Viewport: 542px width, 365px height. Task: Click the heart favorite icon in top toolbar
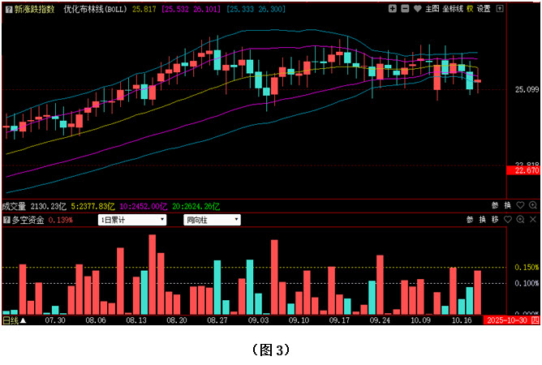[x=417, y=9]
